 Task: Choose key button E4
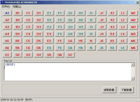pos(49,34)
